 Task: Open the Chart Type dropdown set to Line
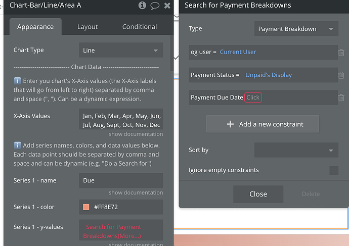121,50
